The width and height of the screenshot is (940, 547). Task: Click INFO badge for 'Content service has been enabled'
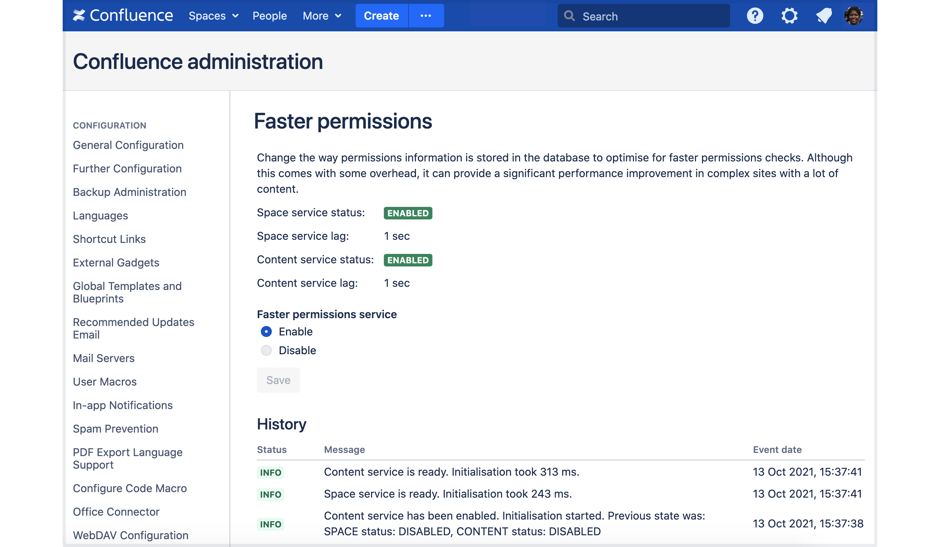point(270,524)
